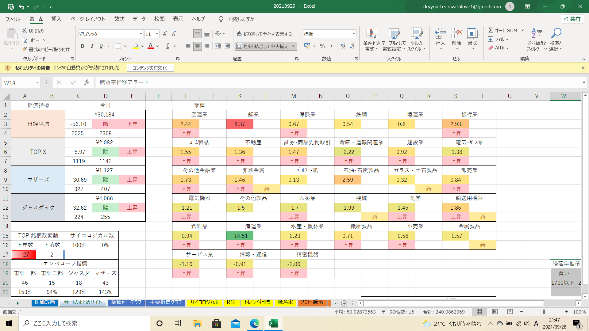The height and width of the screenshot is (331, 589).
Task: Toggle wrap text to show all
Action: (x=264, y=34)
